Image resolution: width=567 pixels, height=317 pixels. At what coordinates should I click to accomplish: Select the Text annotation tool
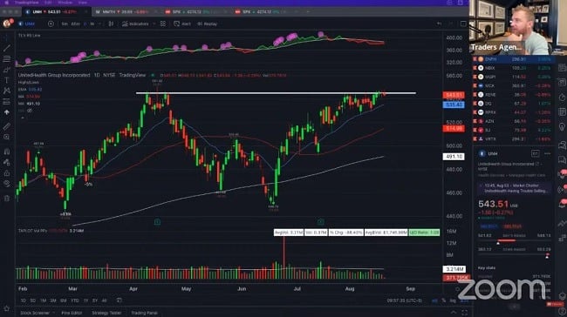point(6,80)
